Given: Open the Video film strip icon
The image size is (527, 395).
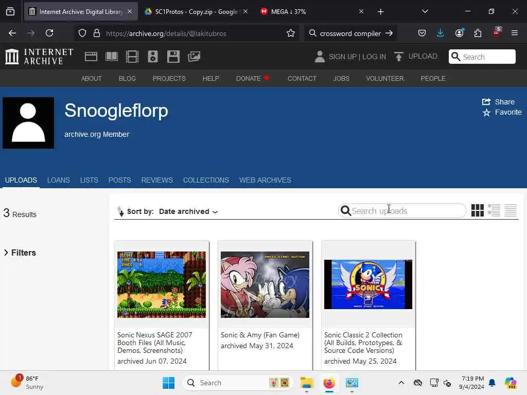Looking at the screenshot, I should coord(132,57).
